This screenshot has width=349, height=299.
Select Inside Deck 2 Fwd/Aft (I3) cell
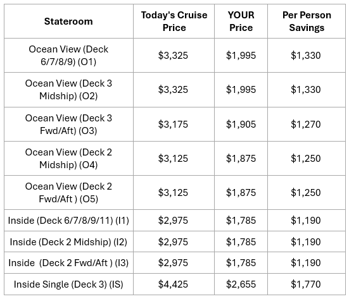pos(68,263)
